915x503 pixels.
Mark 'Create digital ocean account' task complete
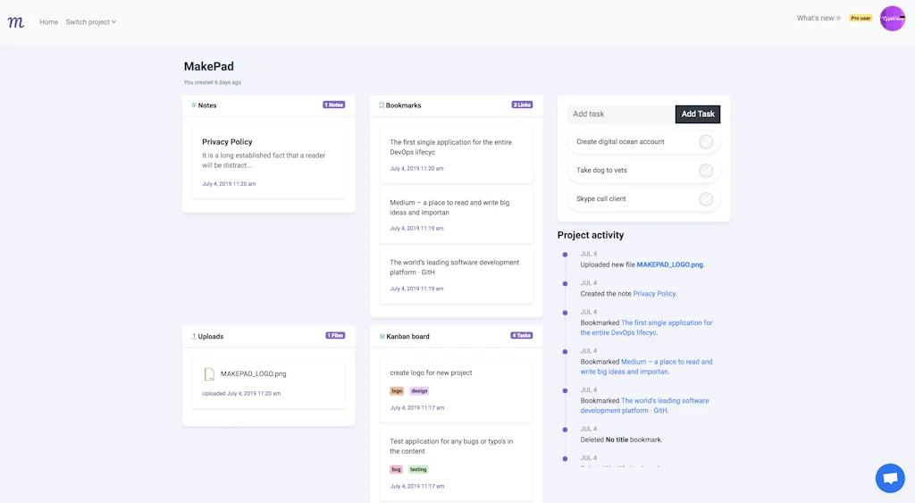point(706,142)
